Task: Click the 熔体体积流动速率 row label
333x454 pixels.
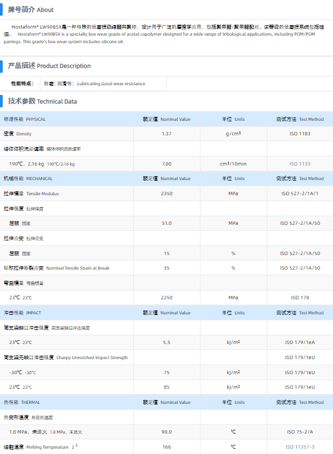Action: [x=42, y=149]
